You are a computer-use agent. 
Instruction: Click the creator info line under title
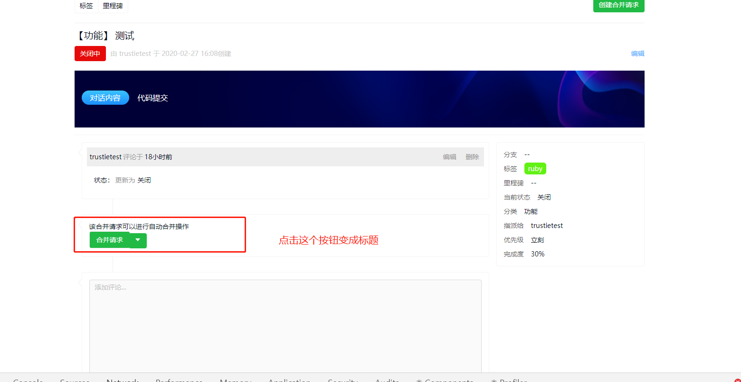pyautogui.click(x=171, y=54)
